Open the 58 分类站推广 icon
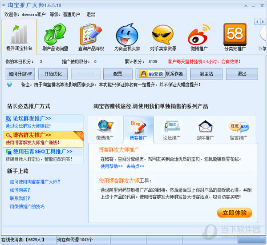Viewport: 267px width, 245px height. [235, 34]
